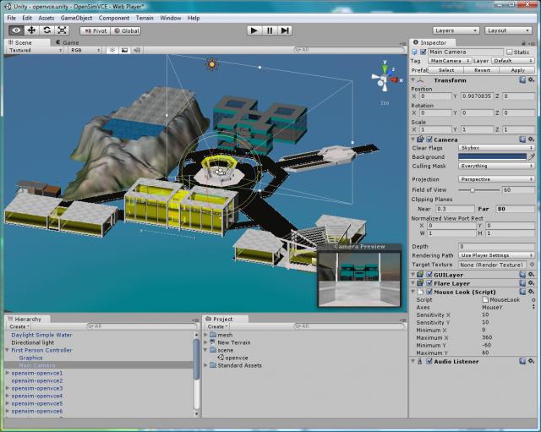Open Transform component help icon
The image size is (541, 432).
[x=522, y=80]
